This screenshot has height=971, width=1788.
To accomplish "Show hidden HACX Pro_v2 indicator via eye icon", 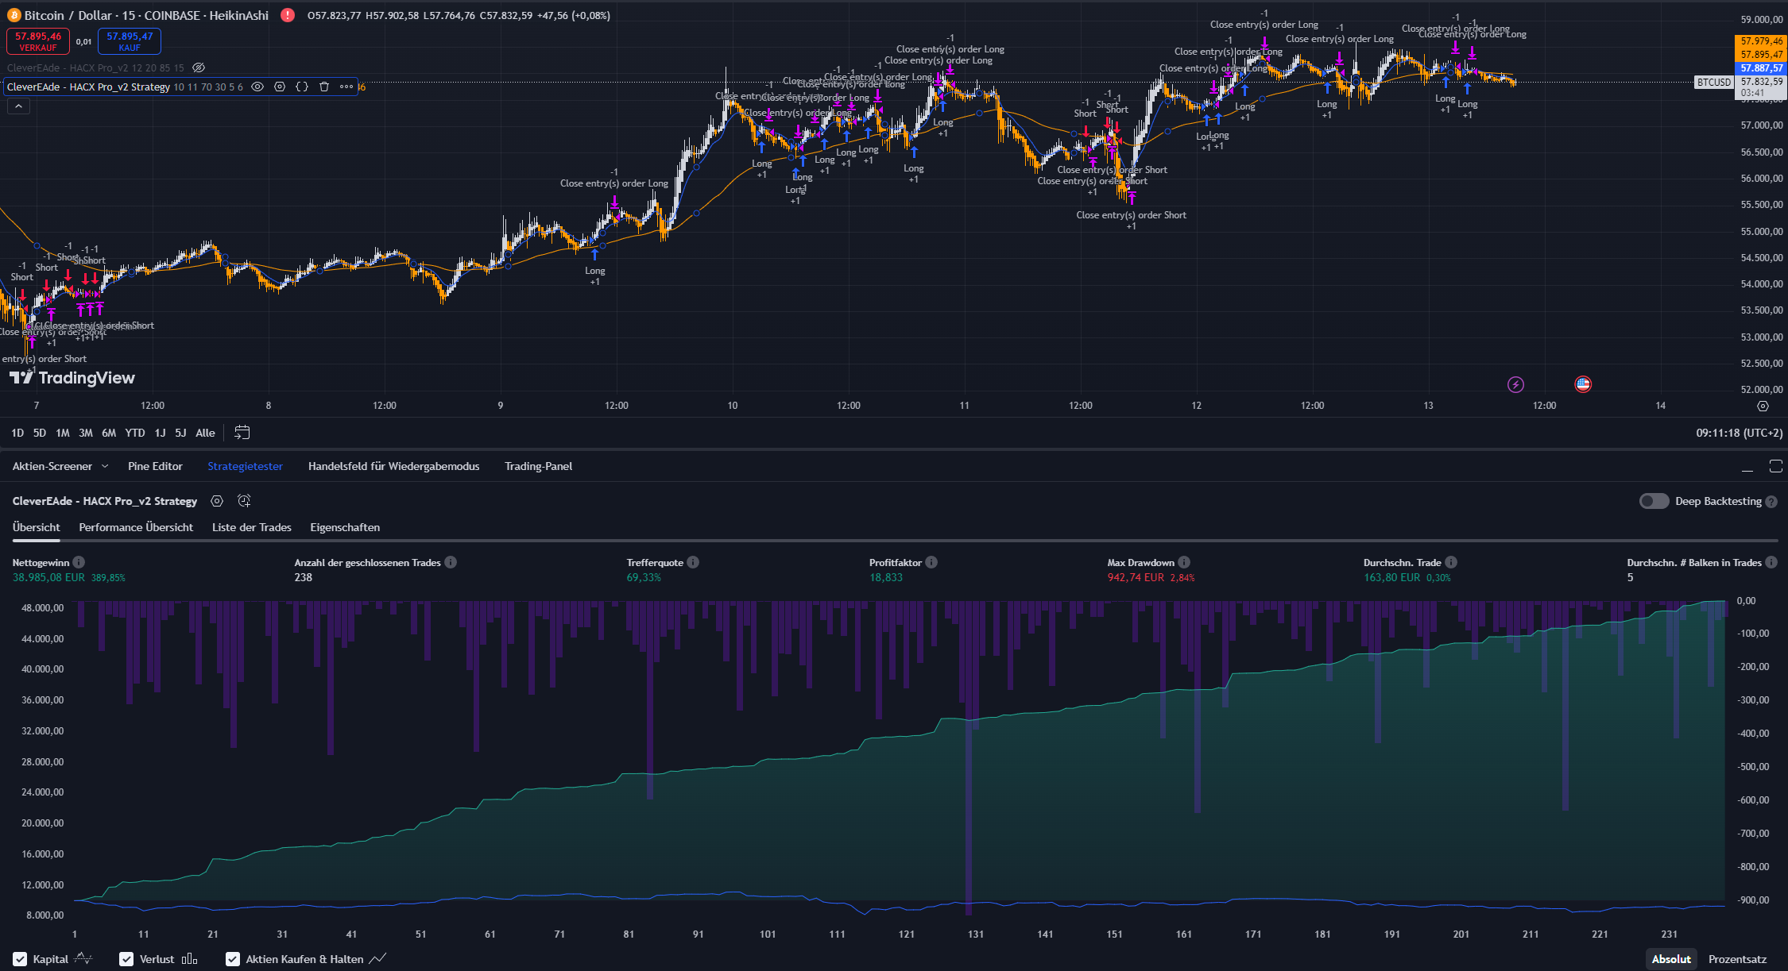I will tap(199, 67).
